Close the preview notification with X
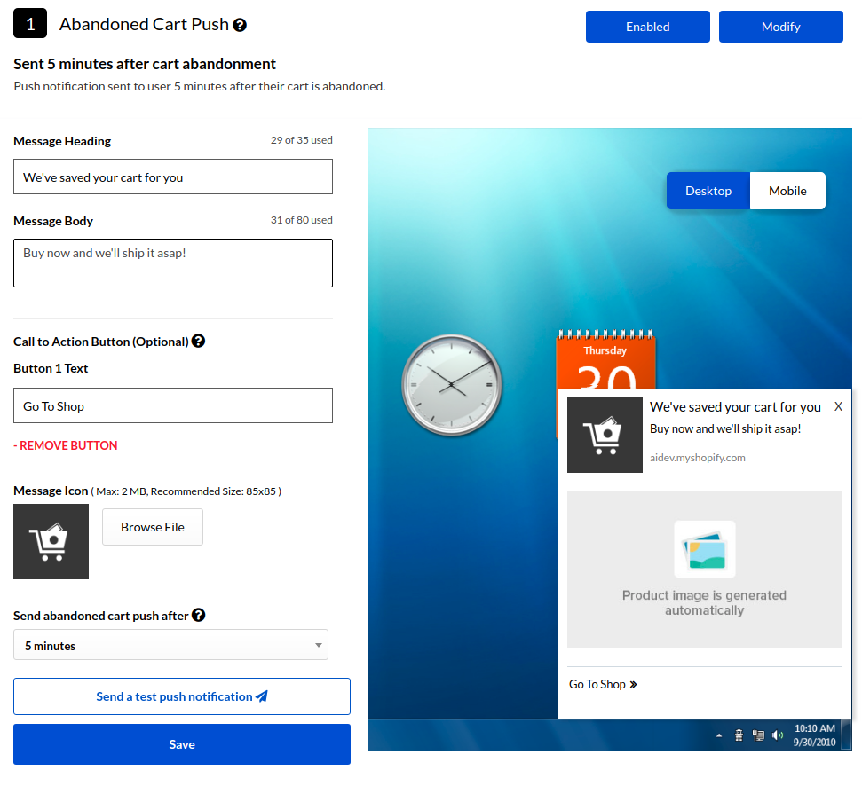This screenshot has height=786, width=862. tap(838, 406)
